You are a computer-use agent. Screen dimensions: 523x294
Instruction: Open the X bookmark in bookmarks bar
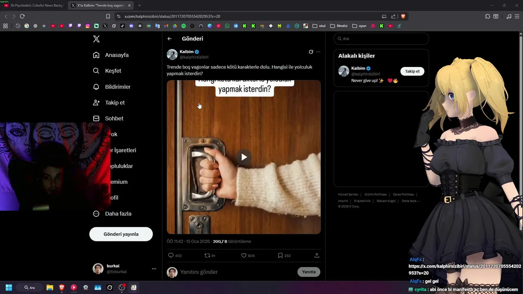click(105, 26)
